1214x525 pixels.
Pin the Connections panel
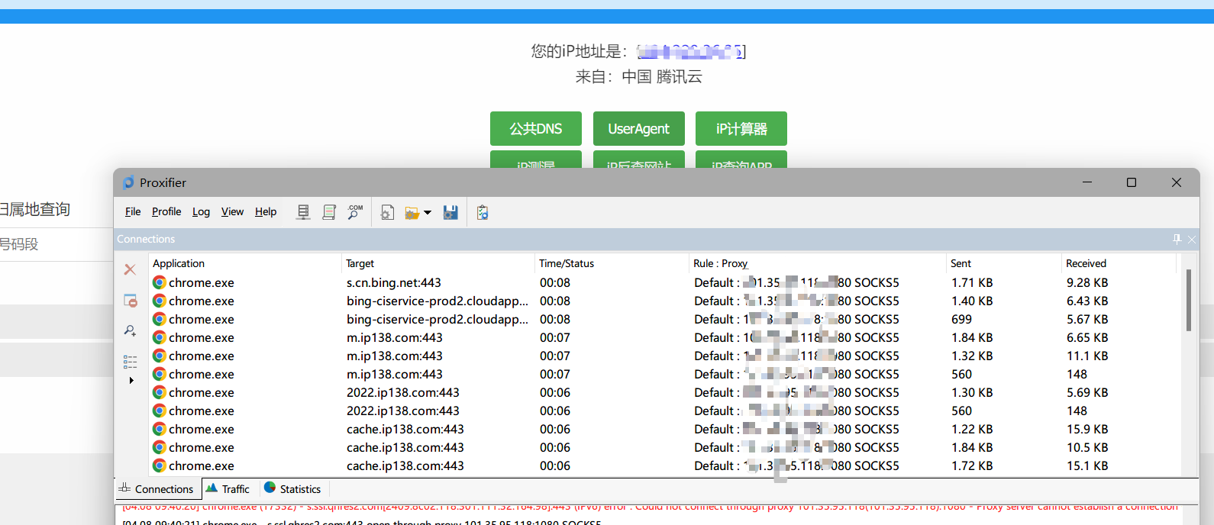(x=1177, y=239)
